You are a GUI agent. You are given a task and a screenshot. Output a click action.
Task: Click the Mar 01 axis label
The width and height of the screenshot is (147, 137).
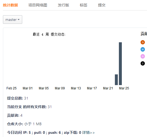(x=28, y=88)
